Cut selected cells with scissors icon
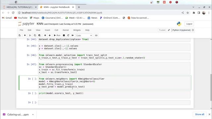The width and height of the screenshot is (212, 119). tap(30, 35)
